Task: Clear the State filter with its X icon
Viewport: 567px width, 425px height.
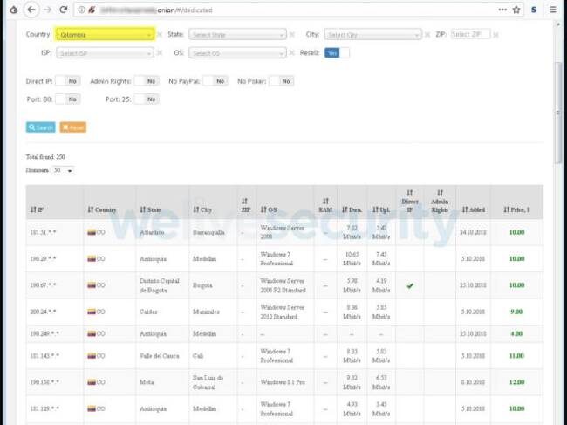Action: [x=293, y=35]
